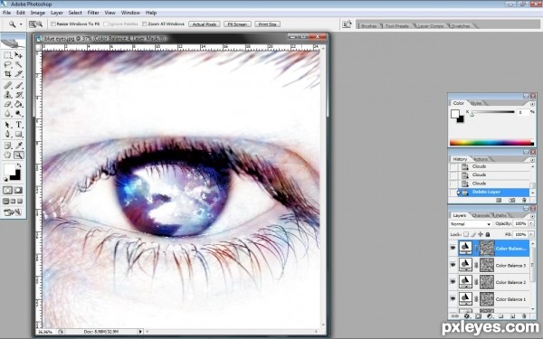The width and height of the screenshot is (543, 339).
Task: Select the Move tool
Action: (x=18, y=55)
